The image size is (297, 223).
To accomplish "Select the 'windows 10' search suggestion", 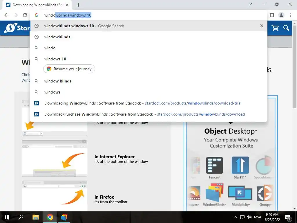I will pyautogui.click(x=148, y=59).
